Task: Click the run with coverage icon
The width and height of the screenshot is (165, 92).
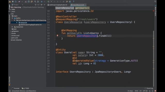Action: (61, 2)
